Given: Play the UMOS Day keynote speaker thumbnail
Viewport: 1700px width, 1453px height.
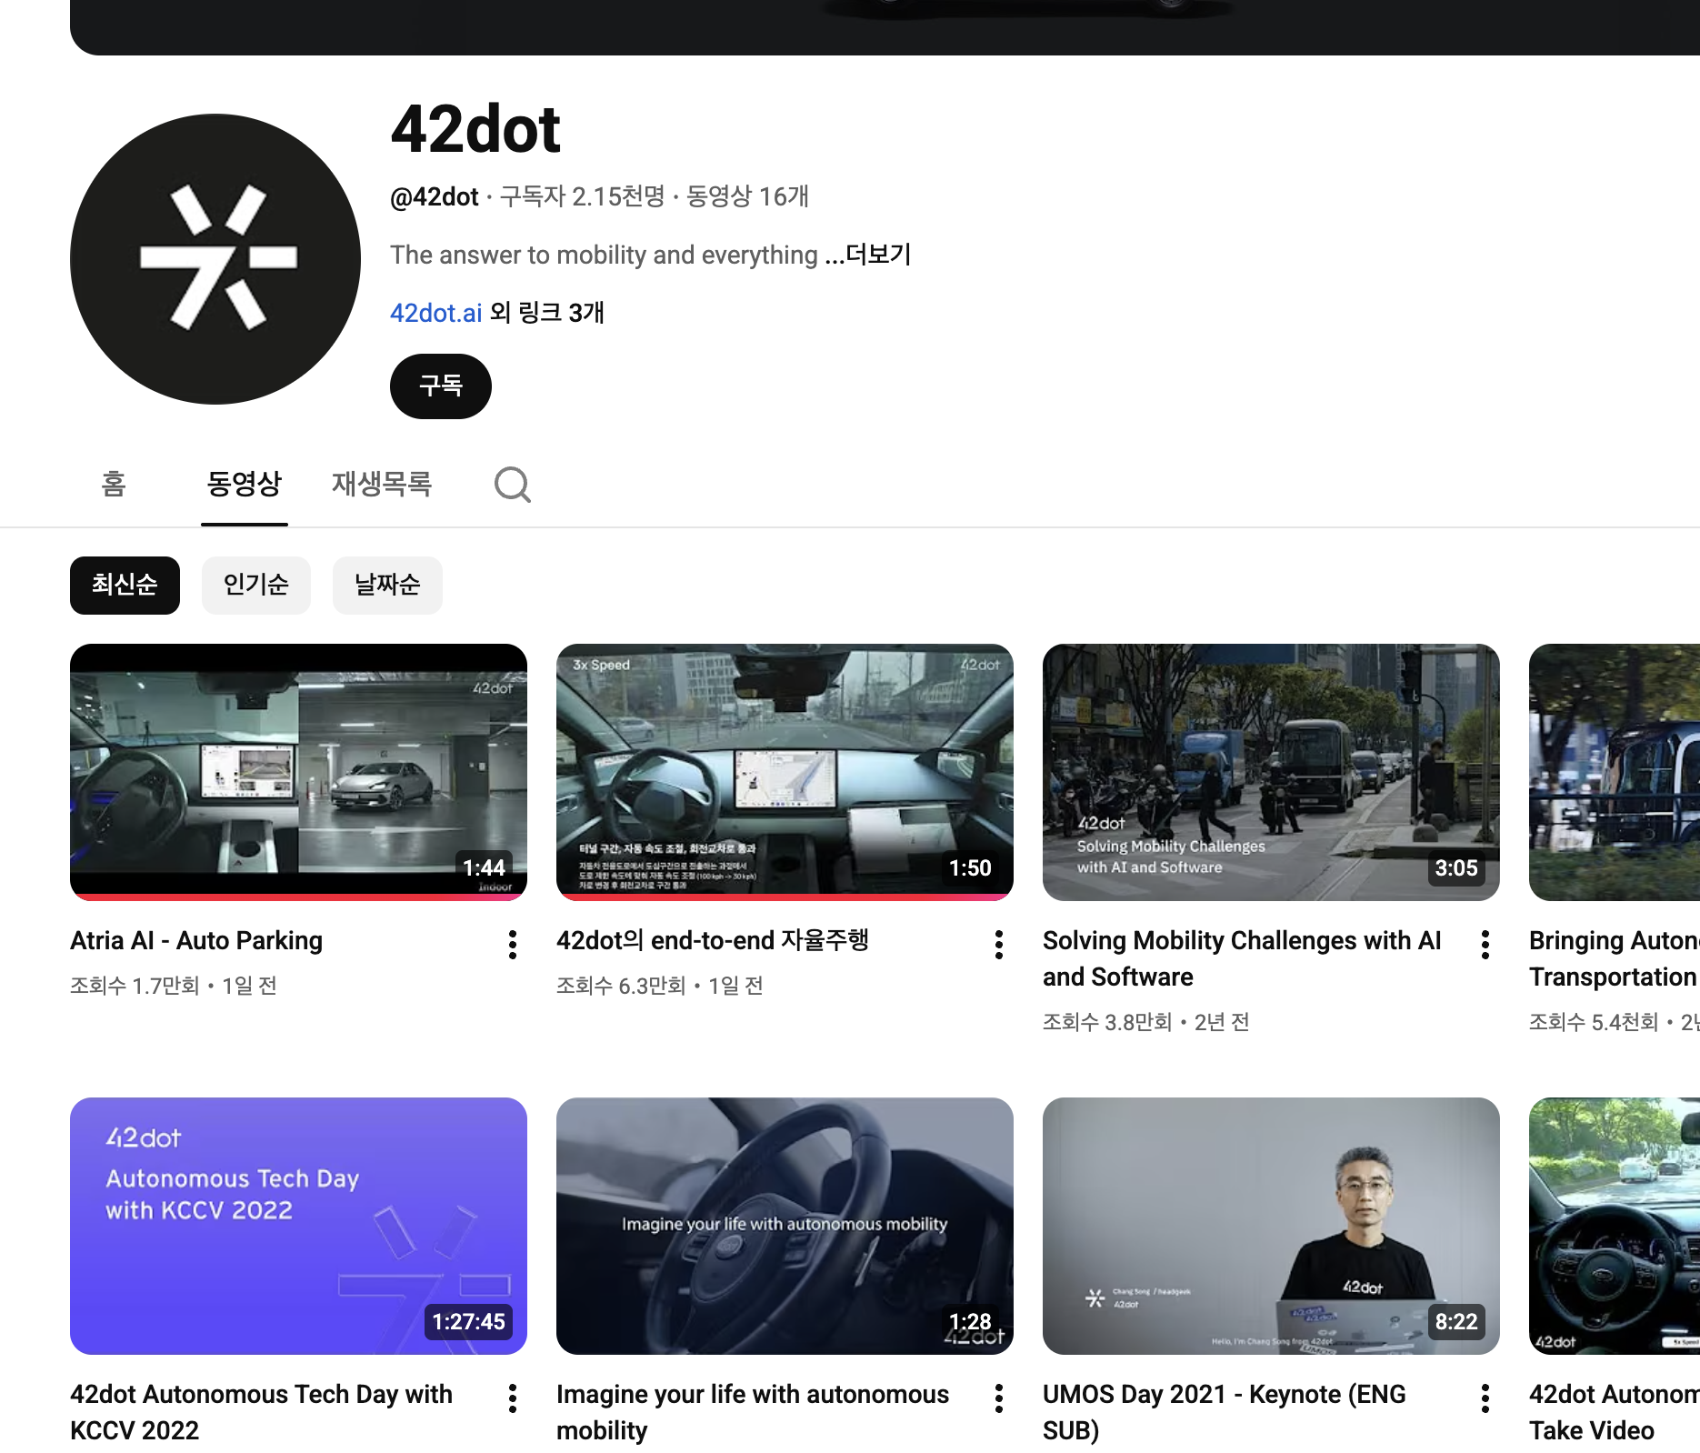Looking at the screenshot, I should (1271, 1226).
